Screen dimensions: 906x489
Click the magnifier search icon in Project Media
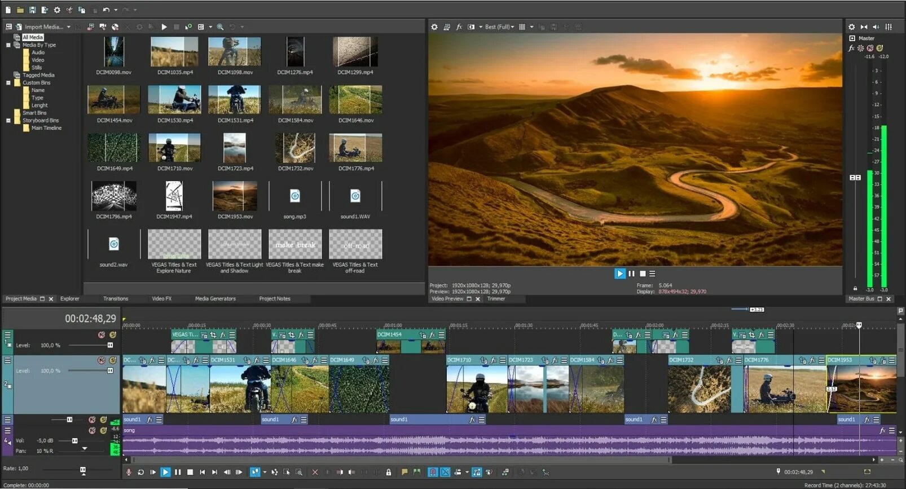220,27
